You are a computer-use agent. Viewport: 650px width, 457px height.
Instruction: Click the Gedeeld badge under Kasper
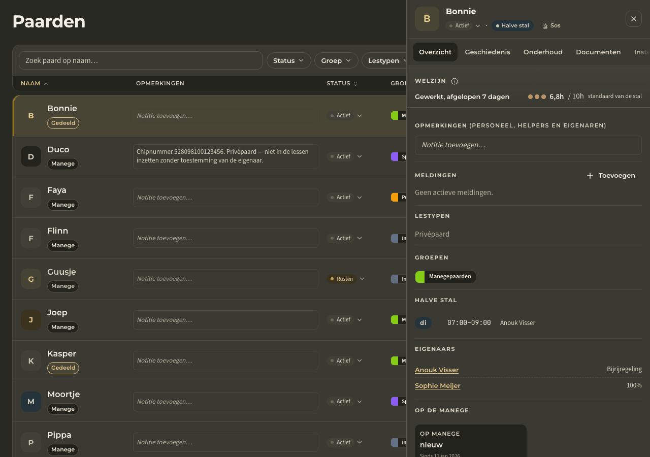[x=63, y=368]
